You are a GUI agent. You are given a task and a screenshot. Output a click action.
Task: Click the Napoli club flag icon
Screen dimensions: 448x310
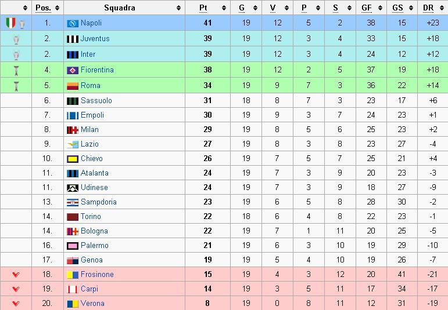tap(73, 23)
